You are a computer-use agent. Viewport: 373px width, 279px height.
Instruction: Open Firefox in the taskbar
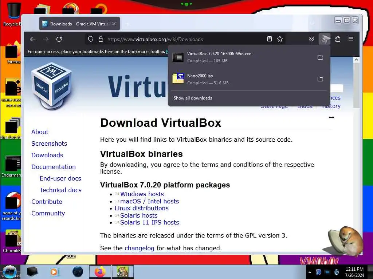click(100, 272)
